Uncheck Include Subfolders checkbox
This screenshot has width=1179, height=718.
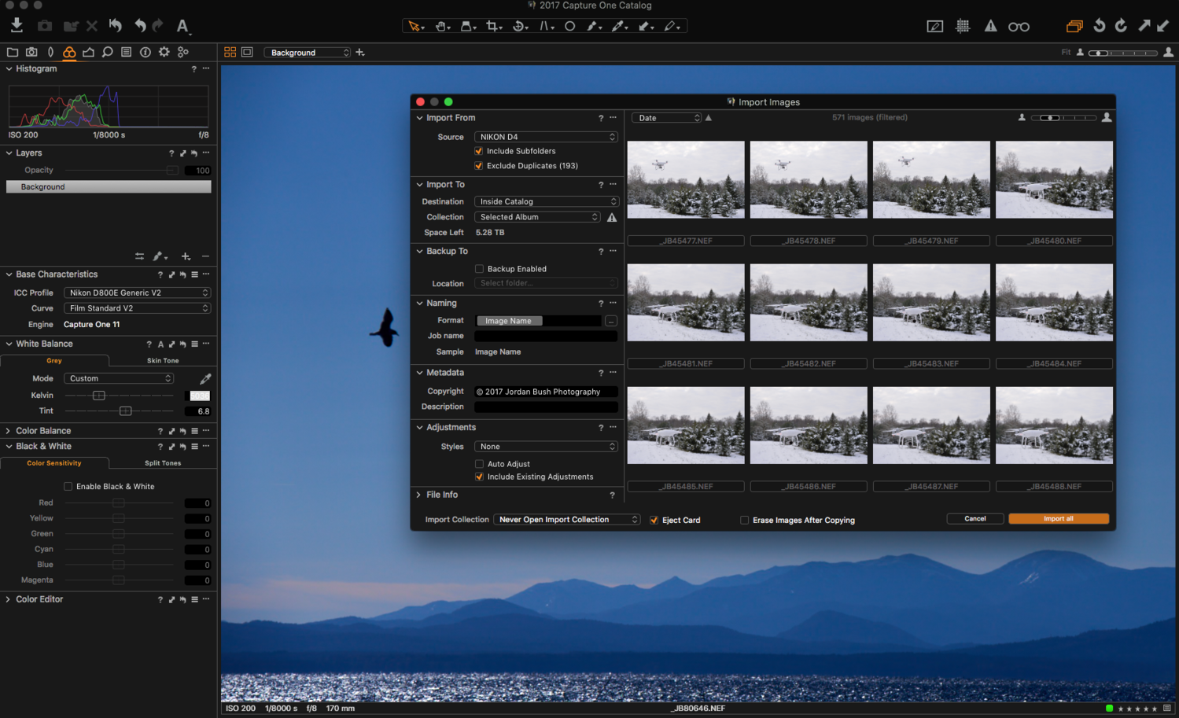pyautogui.click(x=479, y=151)
